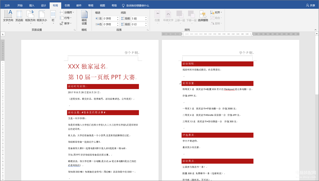Click the date line "2017 年 8 月 20 日至 8 月 31 日"
Image resolution: width=319 pixels, height=181 pixels.
[x=84, y=92]
